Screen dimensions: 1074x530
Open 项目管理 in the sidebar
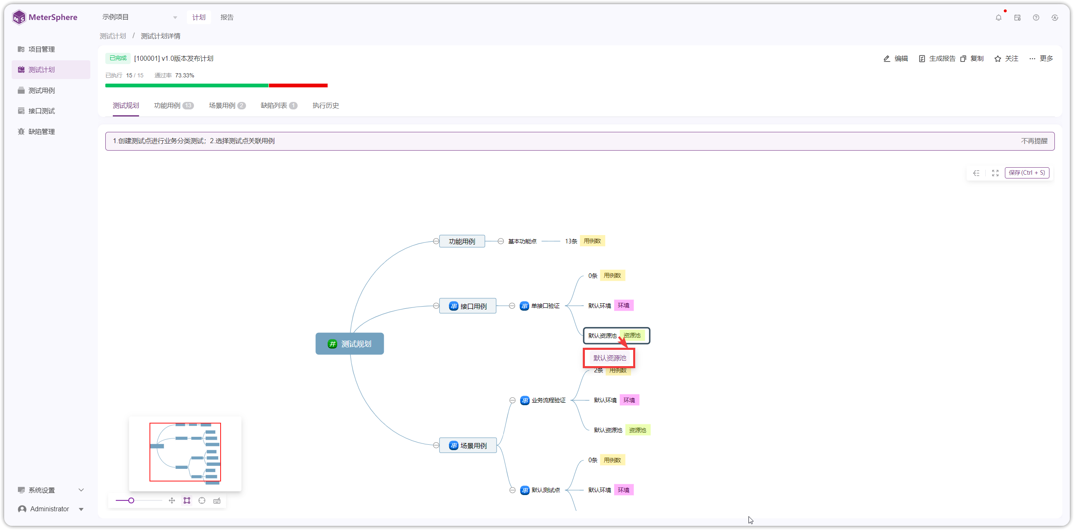pyautogui.click(x=51, y=49)
